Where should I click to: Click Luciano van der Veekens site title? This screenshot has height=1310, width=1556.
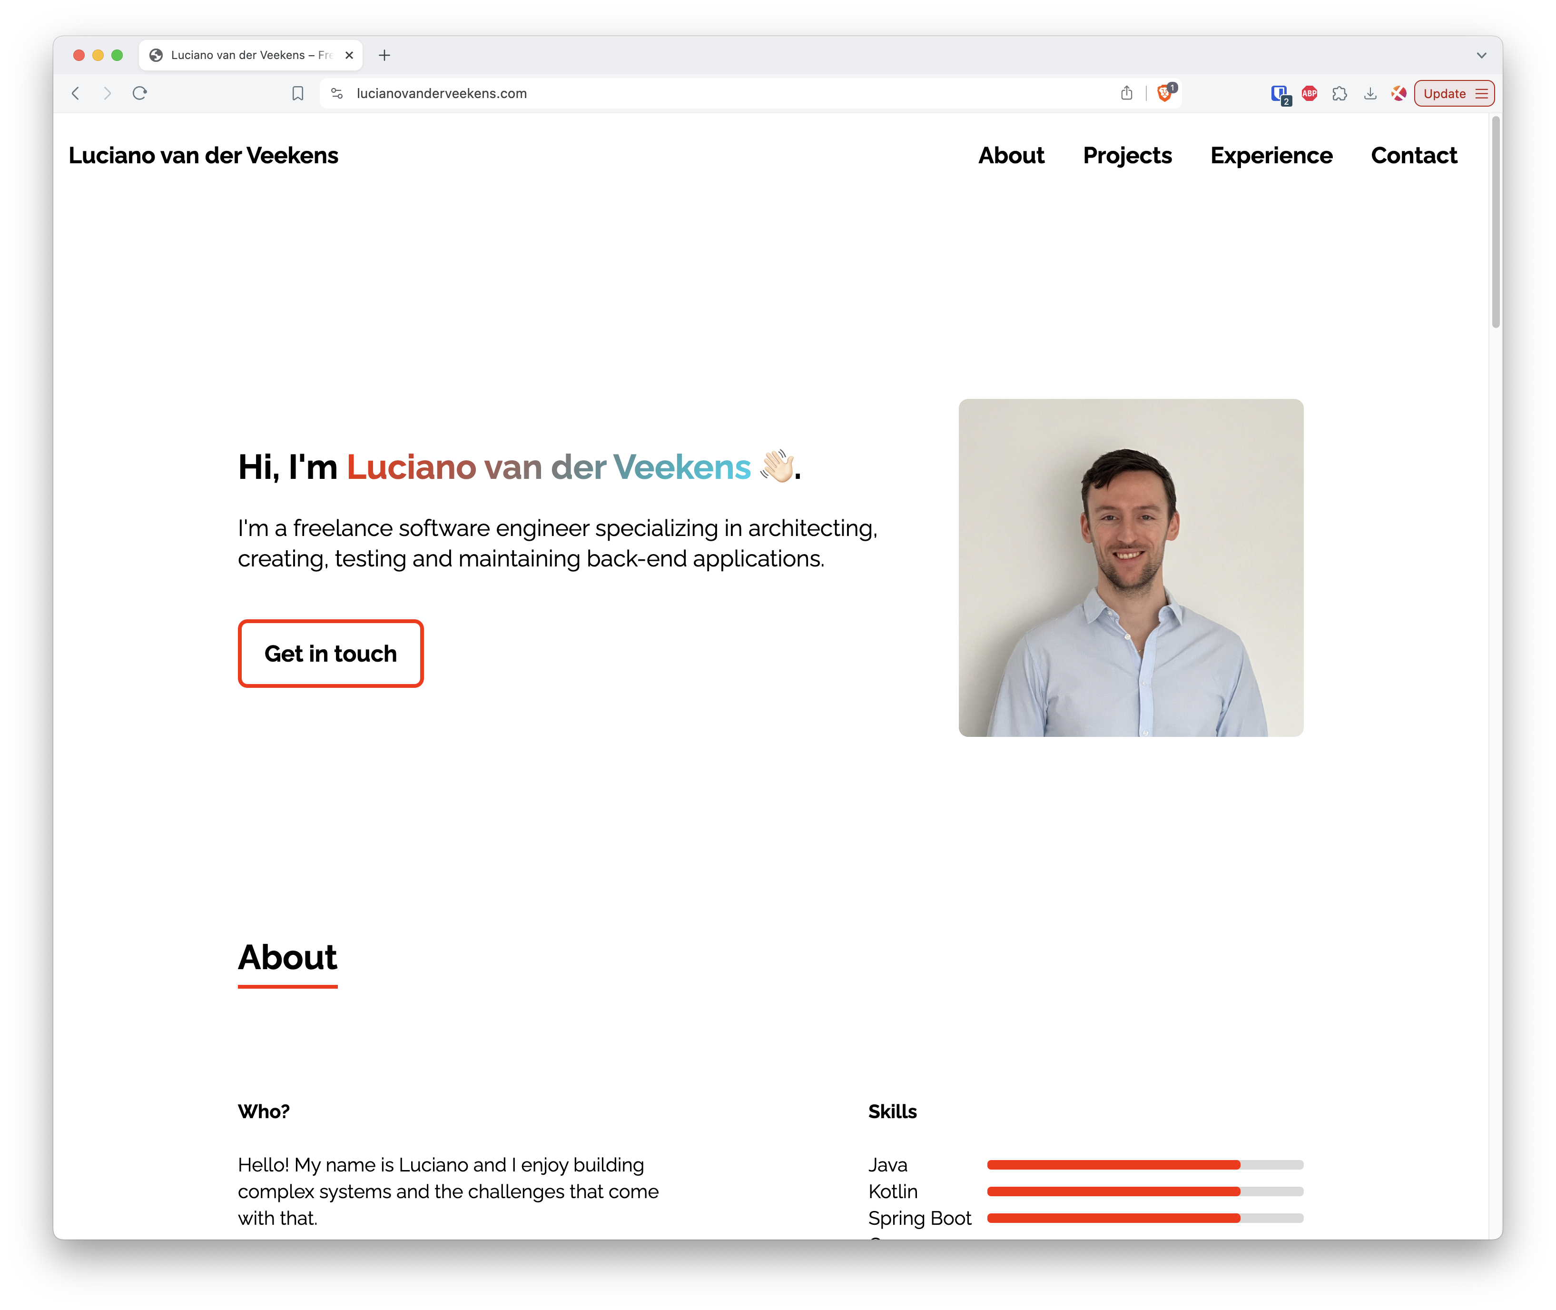203,155
